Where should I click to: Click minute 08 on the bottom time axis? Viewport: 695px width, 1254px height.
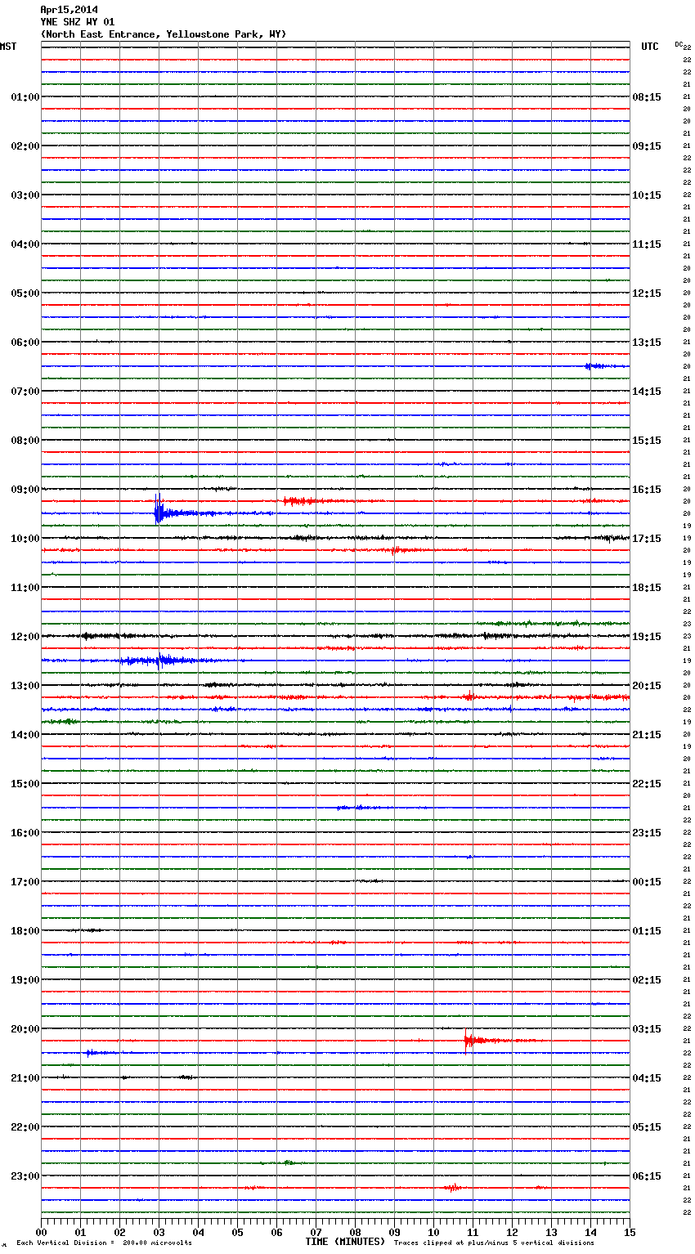pos(355,1232)
